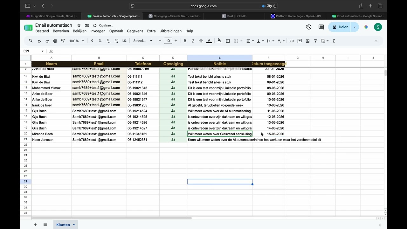The image size is (407, 229).
Task: Open Gemini sparkle assistant
Action: point(366,27)
